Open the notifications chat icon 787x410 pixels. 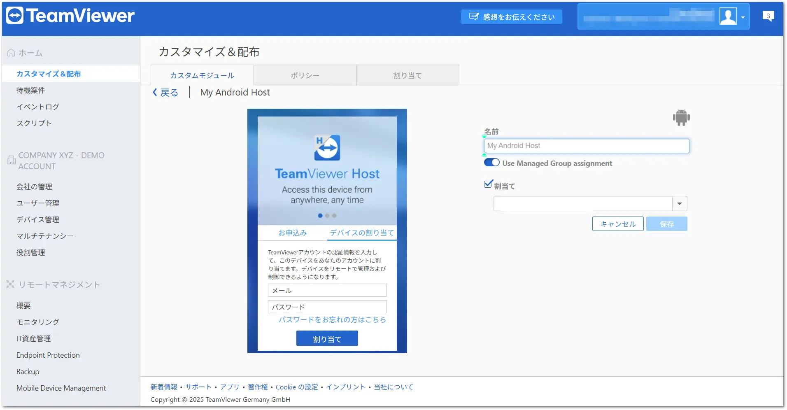coord(768,16)
